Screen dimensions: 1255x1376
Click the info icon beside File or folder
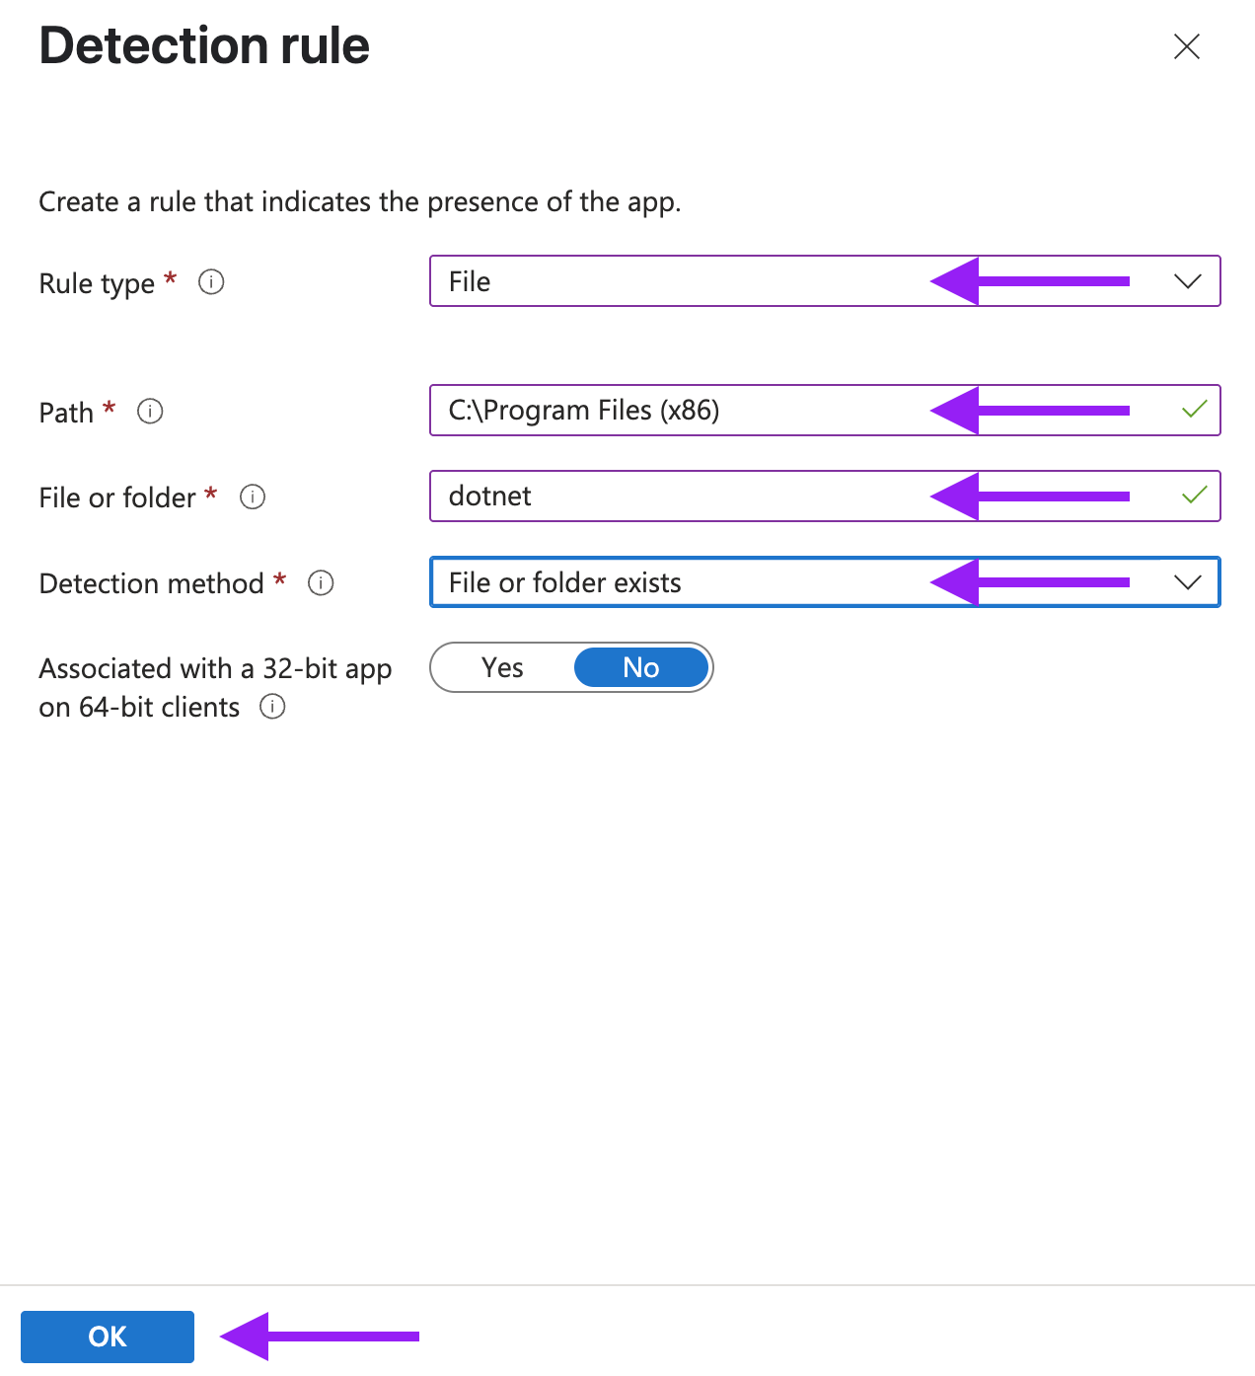pyautogui.click(x=253, y=497)
